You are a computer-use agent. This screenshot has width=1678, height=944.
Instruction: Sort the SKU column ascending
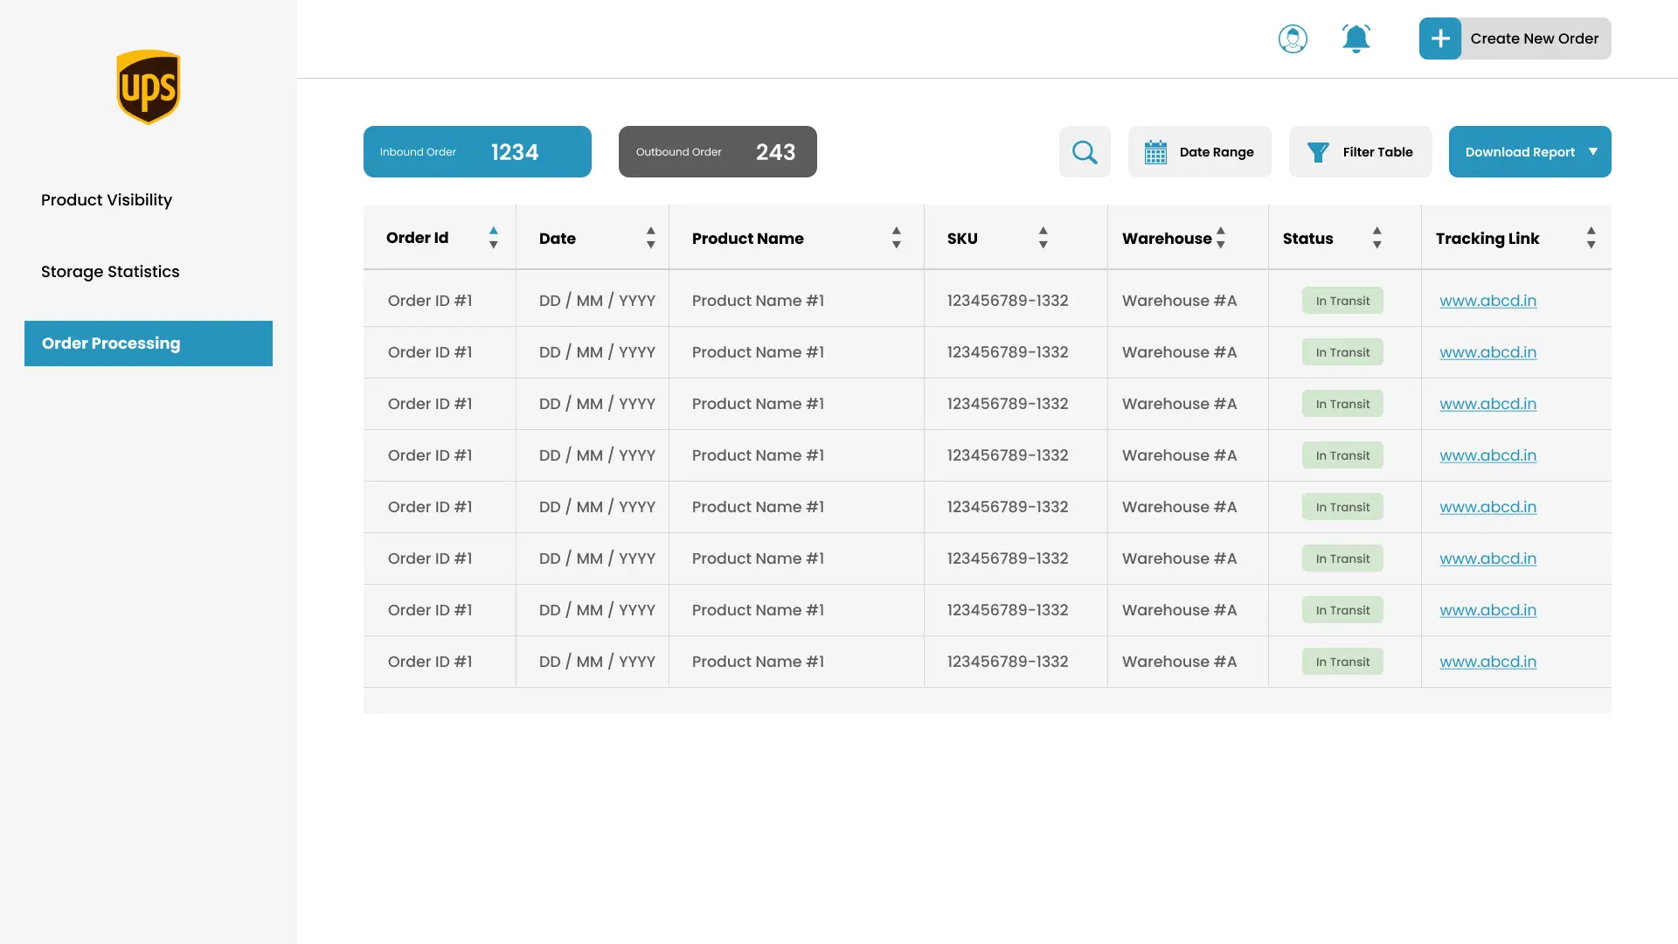(x=1043, y=230)
